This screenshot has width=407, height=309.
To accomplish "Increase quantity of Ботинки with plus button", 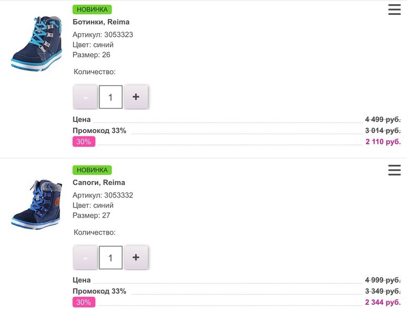I will coord(136,97).
